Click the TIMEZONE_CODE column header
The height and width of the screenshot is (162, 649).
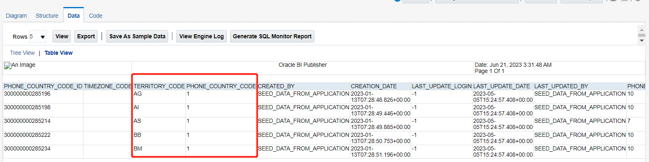[x=108, y=86]
